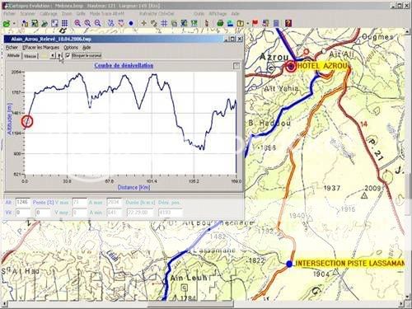Click the Azrou town name on map
The width and height of the screenshot is (412, 309).
click(274, 57)
